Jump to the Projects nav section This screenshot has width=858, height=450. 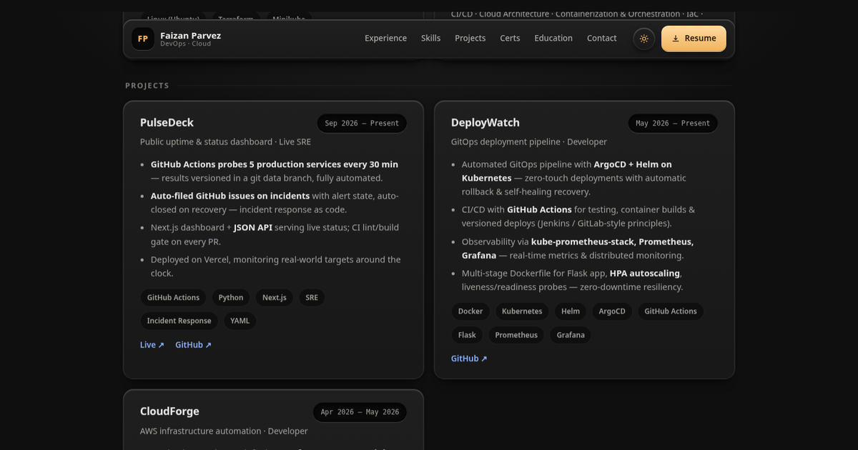pyautogui.click(x=470, y=39)
